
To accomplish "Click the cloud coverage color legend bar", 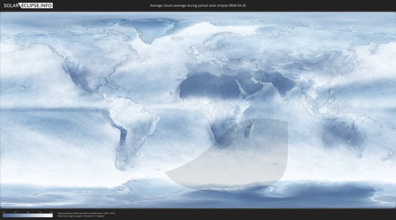I will coord(28,216).
